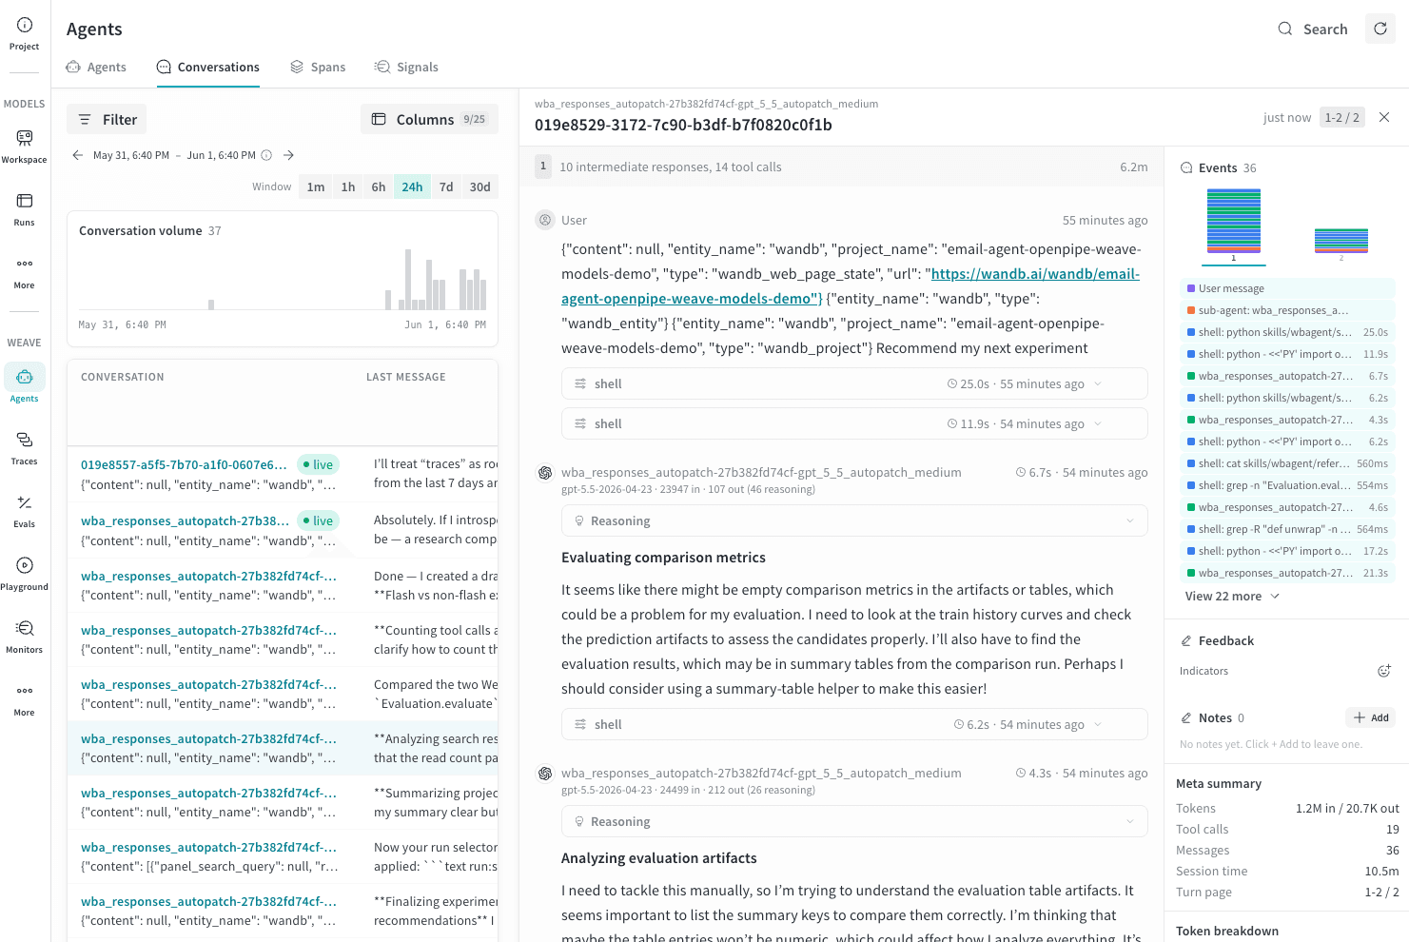Click the feedback indicators emoji icon

(1384, 671)
